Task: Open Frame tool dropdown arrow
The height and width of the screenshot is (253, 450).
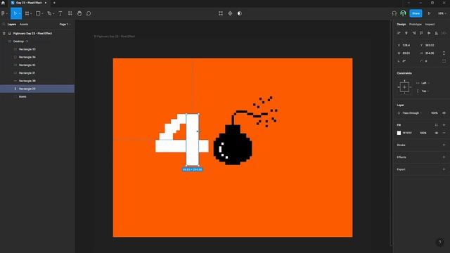Action: point(31,13)
